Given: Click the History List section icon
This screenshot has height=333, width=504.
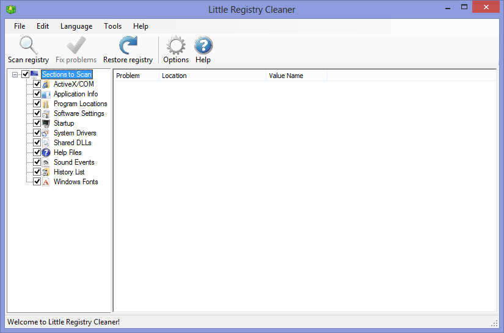Looking at the screenshot, I should (46, 172).
